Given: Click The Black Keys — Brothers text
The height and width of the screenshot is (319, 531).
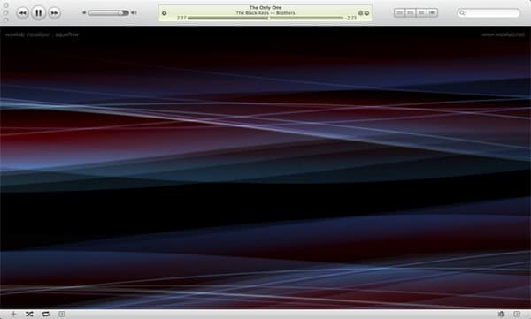Looking at the screenshot, I should tap(265, 13).
